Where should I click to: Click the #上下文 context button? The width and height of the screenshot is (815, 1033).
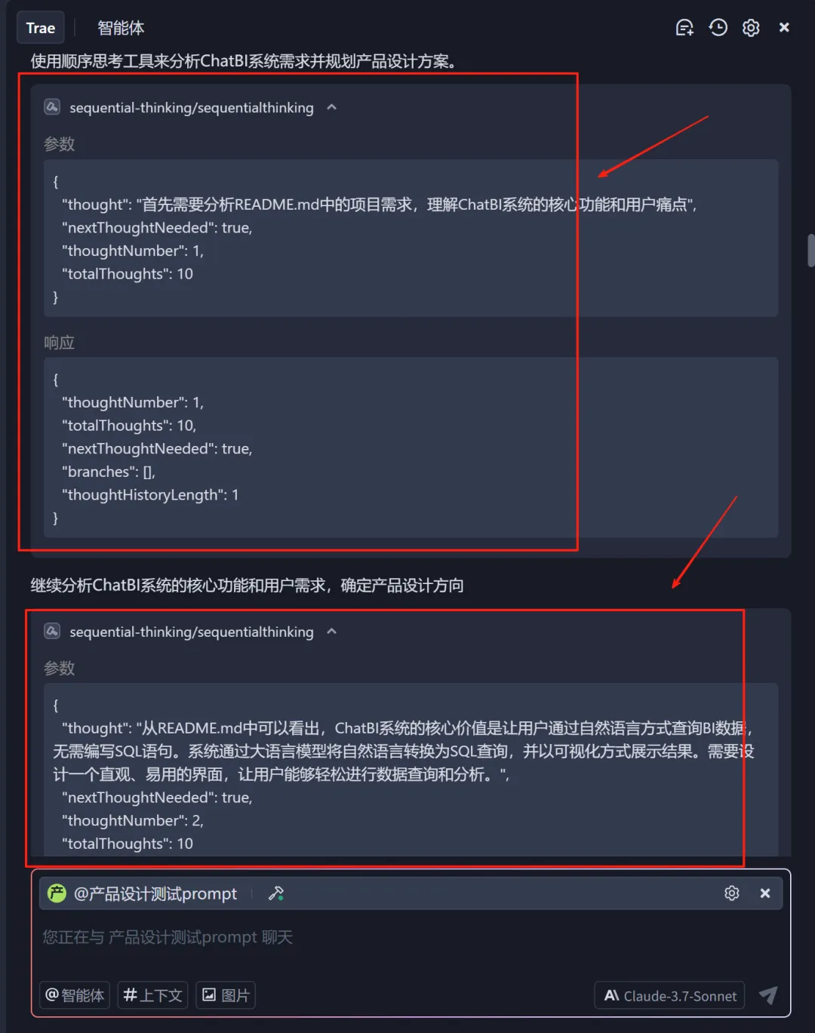click(153, 995)
